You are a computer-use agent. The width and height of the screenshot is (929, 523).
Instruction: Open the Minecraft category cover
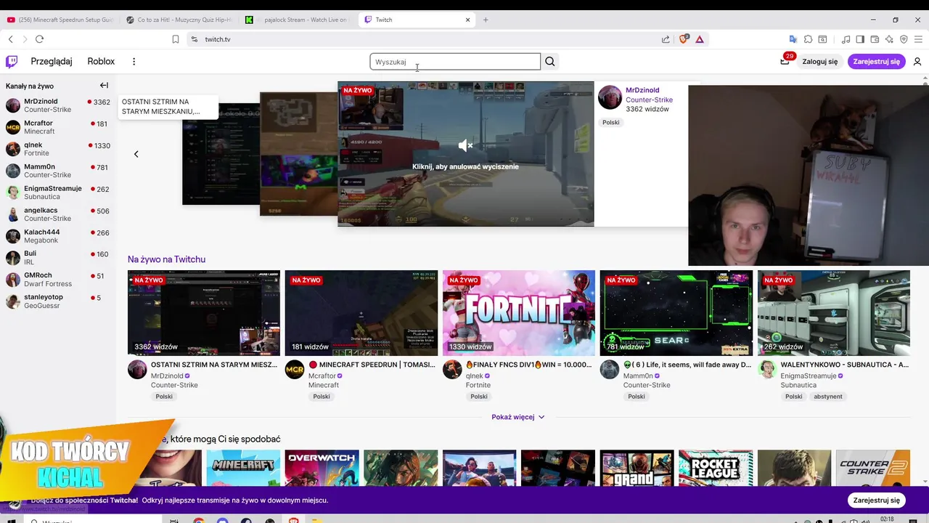click(x=243, y=468)
